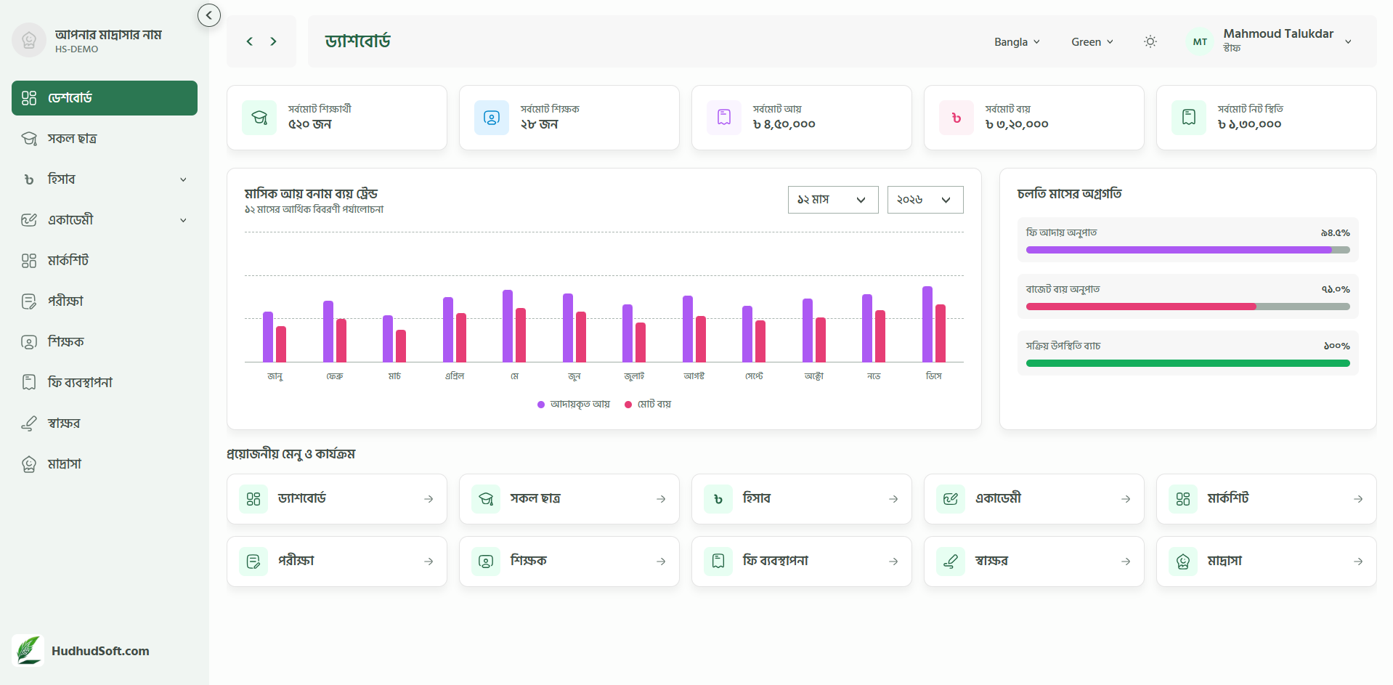
Task: Toggle the আদায়কৃত আয় legend series
Action: point(574,405)
